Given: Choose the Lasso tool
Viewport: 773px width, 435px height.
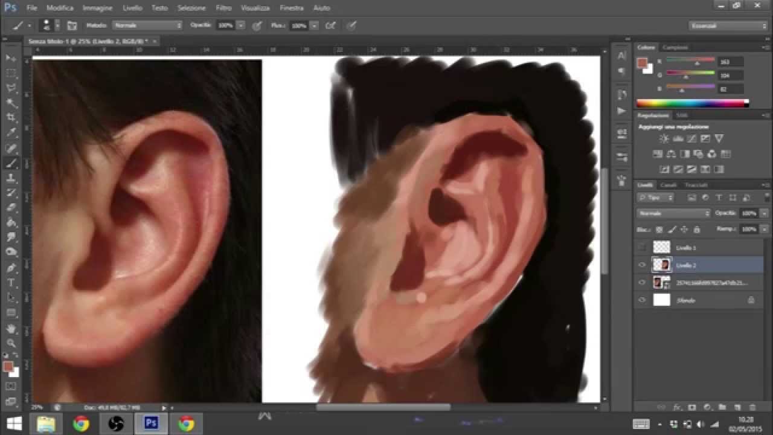Looking at the screenshot, I should (x=11, y=86).
